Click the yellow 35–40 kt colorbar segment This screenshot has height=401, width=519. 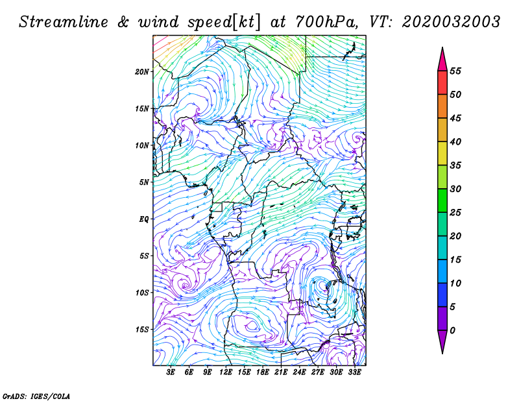click(442, 154)
